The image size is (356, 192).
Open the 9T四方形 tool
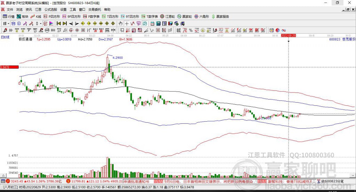130,17
